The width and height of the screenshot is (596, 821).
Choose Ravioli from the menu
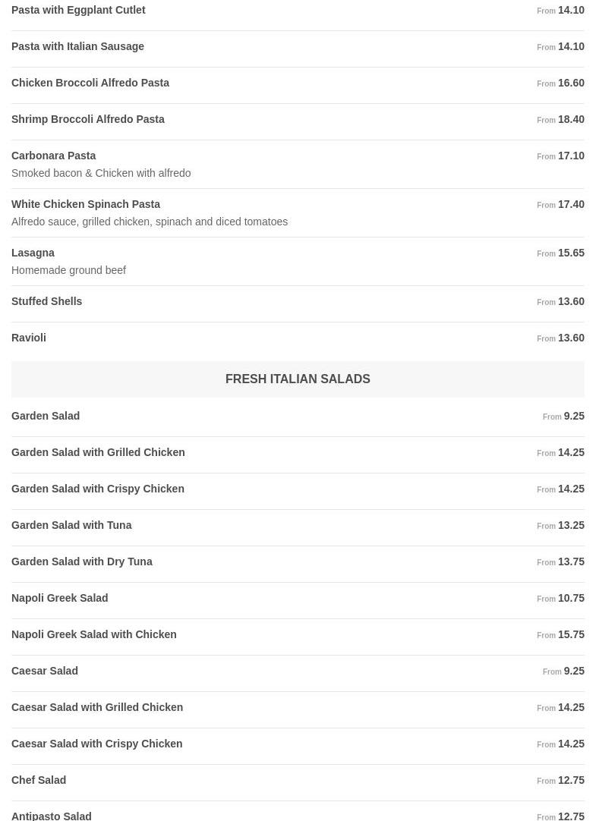tap(29, 338)
